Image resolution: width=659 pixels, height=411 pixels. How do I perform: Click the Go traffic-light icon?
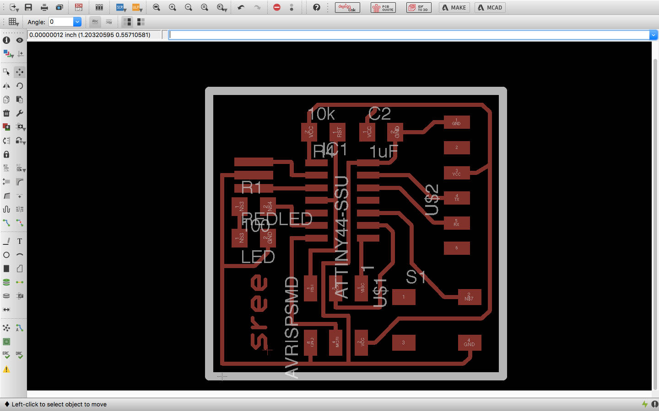click(292, 7)
